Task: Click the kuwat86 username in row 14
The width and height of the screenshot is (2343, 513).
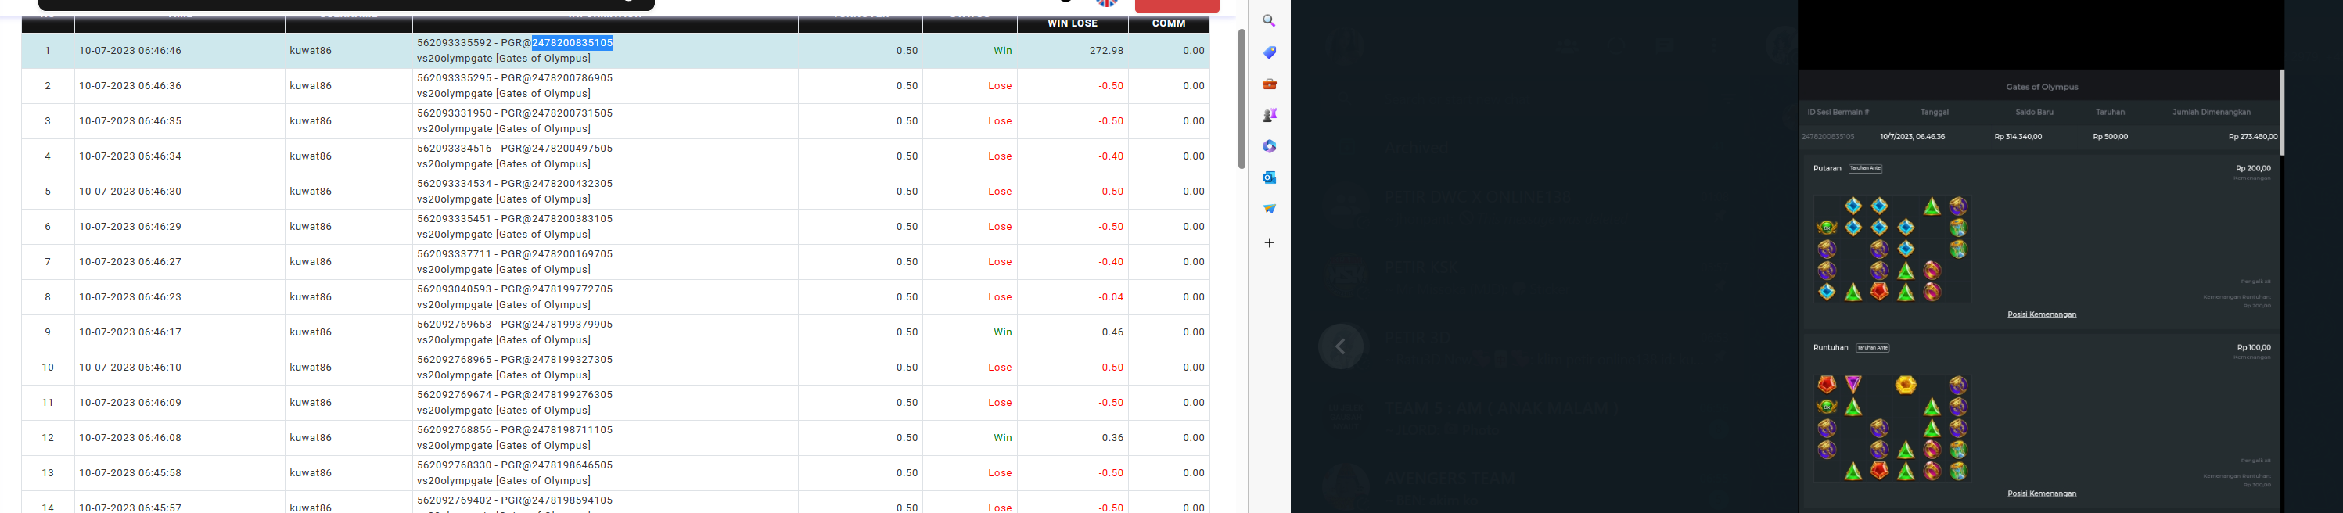Action: point(310,508)
